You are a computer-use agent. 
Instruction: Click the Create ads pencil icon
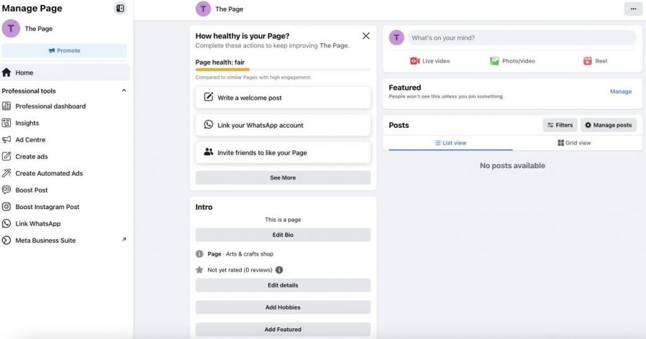pos(6,156)
